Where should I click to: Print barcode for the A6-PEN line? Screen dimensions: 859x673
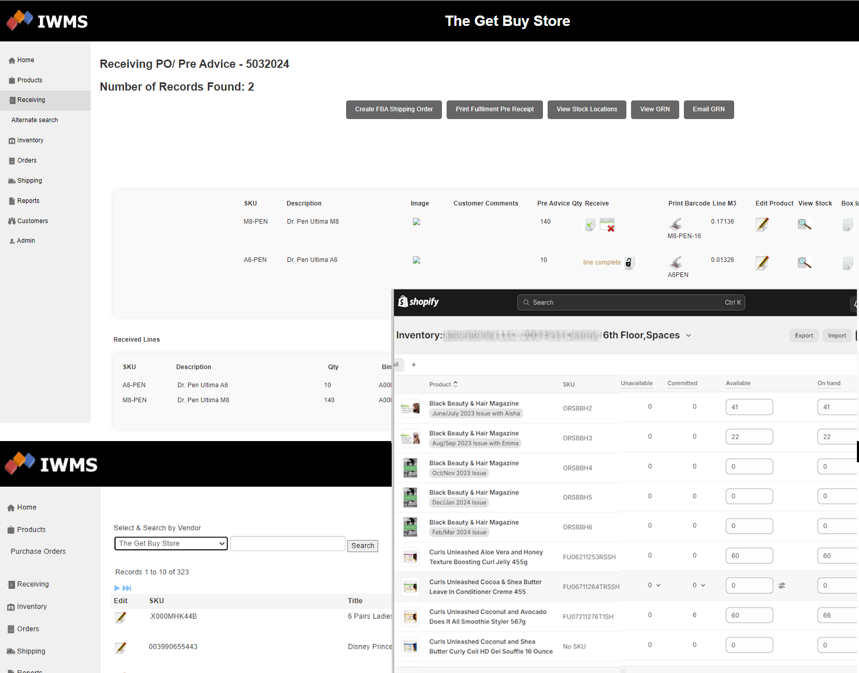[x=676, y=262]
